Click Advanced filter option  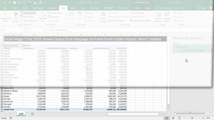tap(90, 21)
